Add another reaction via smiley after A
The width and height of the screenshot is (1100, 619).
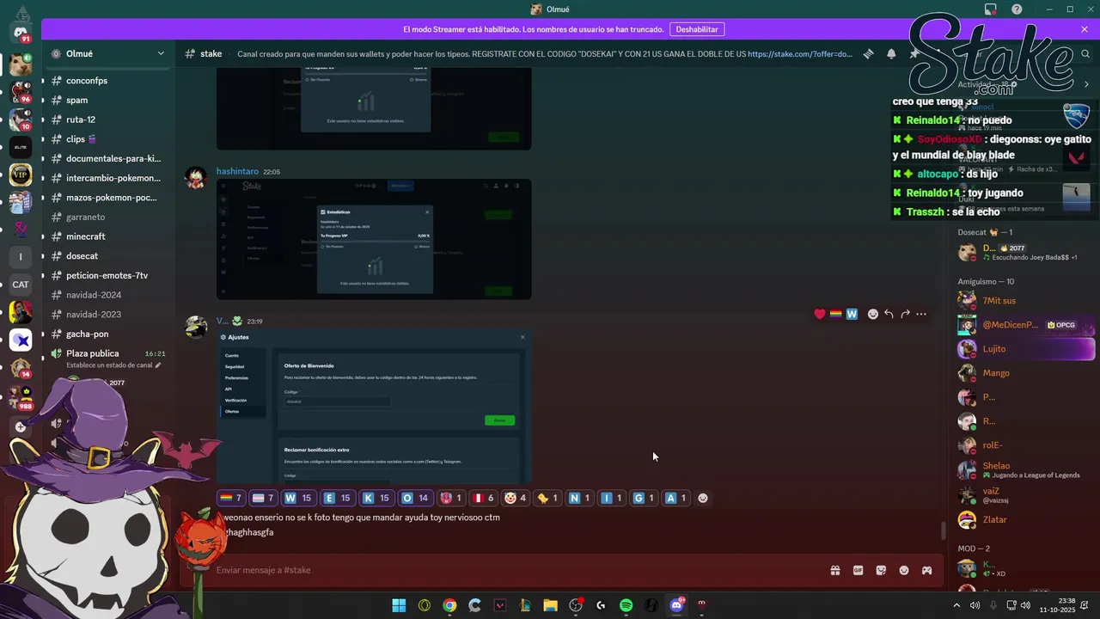[703, 498]
